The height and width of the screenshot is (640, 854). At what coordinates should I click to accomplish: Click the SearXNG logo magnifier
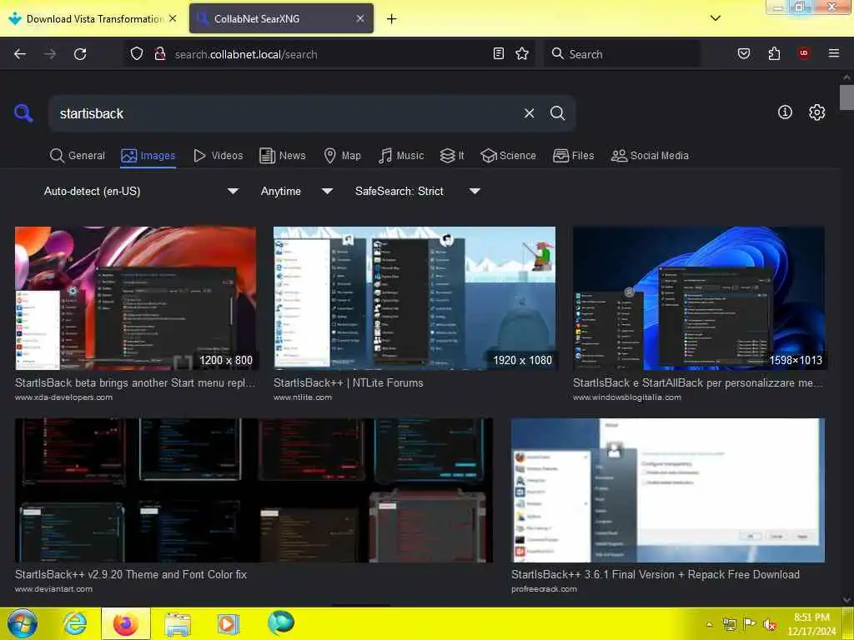coord(23,113)
